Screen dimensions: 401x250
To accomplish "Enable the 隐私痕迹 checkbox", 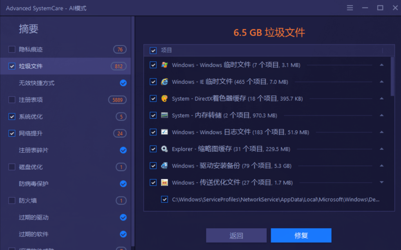I will point(12,49).
